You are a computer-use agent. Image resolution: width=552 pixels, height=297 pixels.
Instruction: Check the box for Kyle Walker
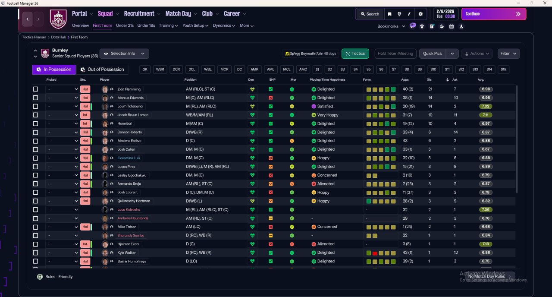tap(35, 253)
